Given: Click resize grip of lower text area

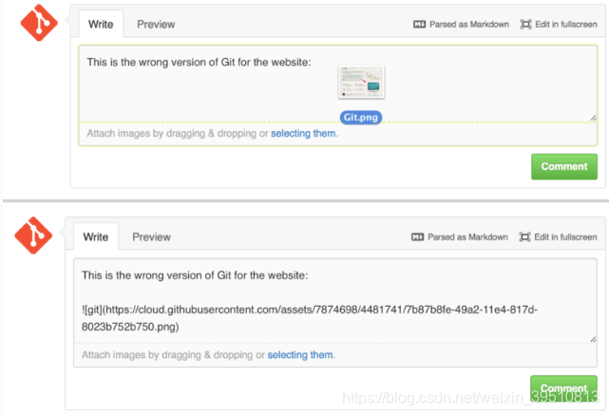Looking at the screenshot, I should pos(593,339).
